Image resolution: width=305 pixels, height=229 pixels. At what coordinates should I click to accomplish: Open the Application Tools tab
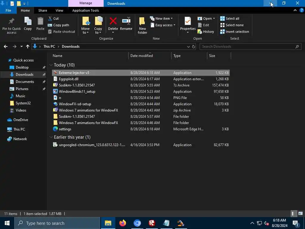click(x=85, y=10)
